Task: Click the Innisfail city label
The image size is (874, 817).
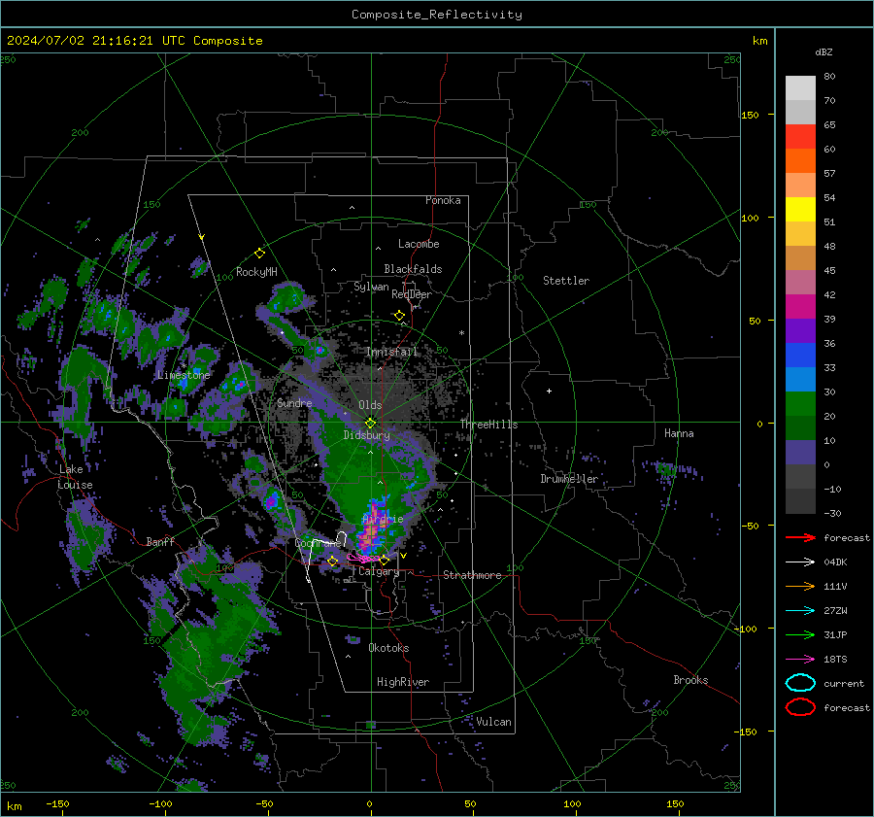Action: click(391, 352)
